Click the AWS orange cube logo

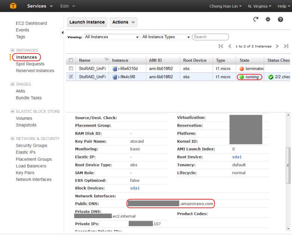pyautogui.click(x=13, y=6)
